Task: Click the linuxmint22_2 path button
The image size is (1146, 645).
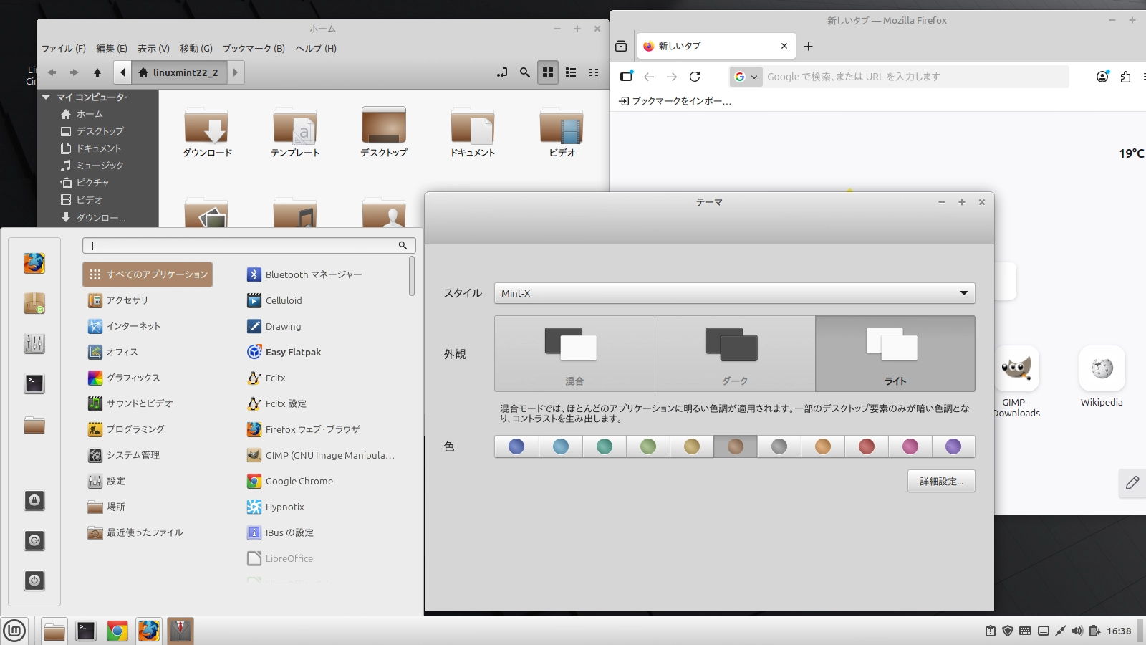Action: click(x=179, y=72)
